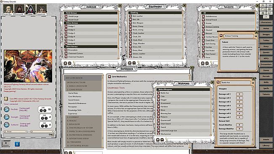Expand 3. Combat chapter in Reference
The width and height of the screenshot is (274, 154).
(73, 117)
